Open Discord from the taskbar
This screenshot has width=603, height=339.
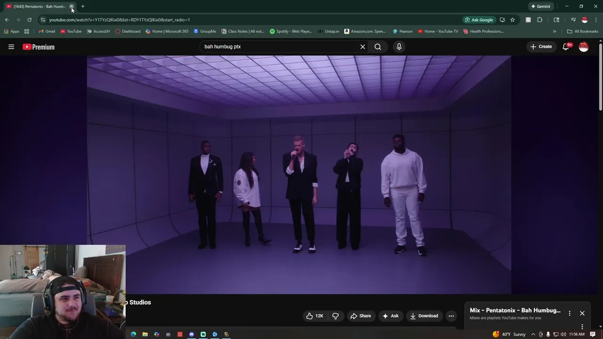(x=192, y=334)
